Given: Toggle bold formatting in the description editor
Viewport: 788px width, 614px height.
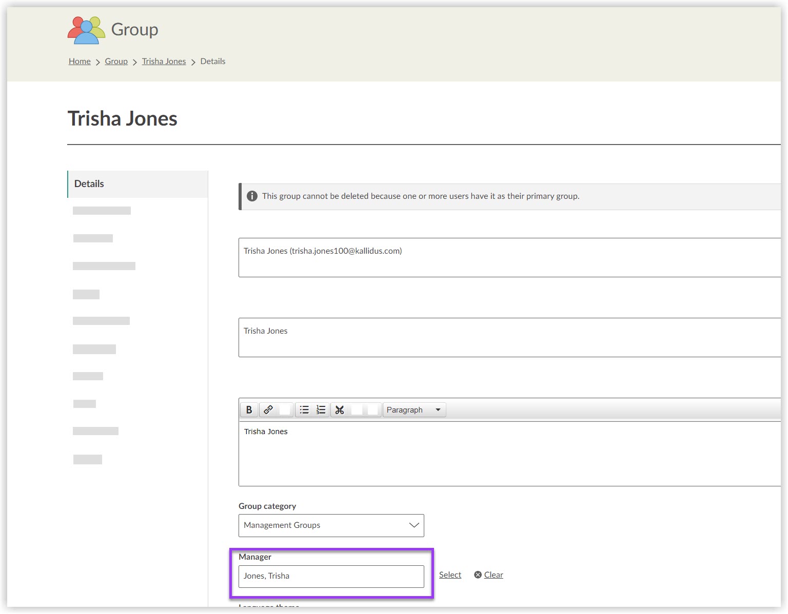Looking at the screenshot, I should pos(248,410).
